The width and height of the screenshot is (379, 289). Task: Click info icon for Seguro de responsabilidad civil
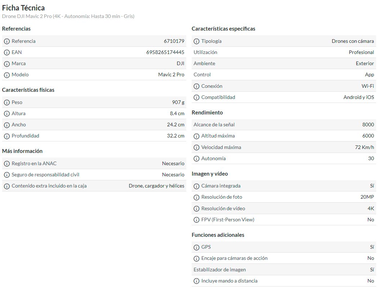pyautogui.click(x=7, y=175)
